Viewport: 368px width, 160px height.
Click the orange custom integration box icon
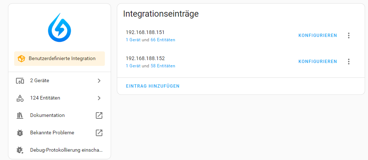point(21,59)
